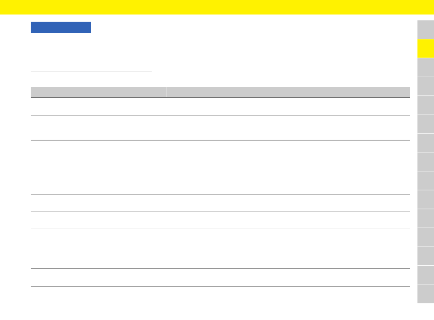Click the blue rectangular heading block
This screenshot has width=434, height=320.
tap(61, 27)
